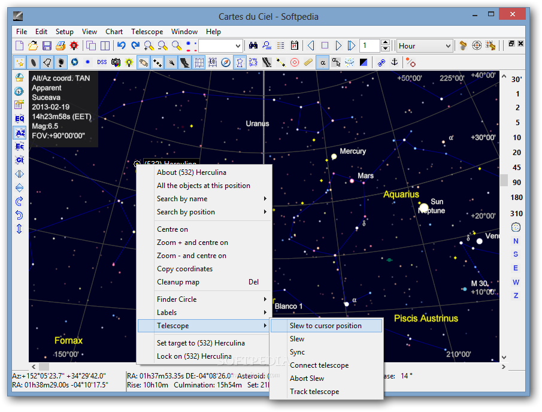542x412 pixels.
Task: Toggle sky background color icon
Action: pyautogui.click(x=364, y=62)
